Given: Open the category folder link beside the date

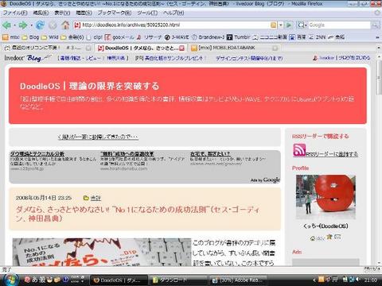Looking at the screenshot, I should 95,198.
